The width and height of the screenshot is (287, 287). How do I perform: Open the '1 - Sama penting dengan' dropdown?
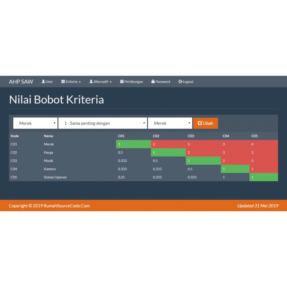pyautogui.click(x=103, y=123)
